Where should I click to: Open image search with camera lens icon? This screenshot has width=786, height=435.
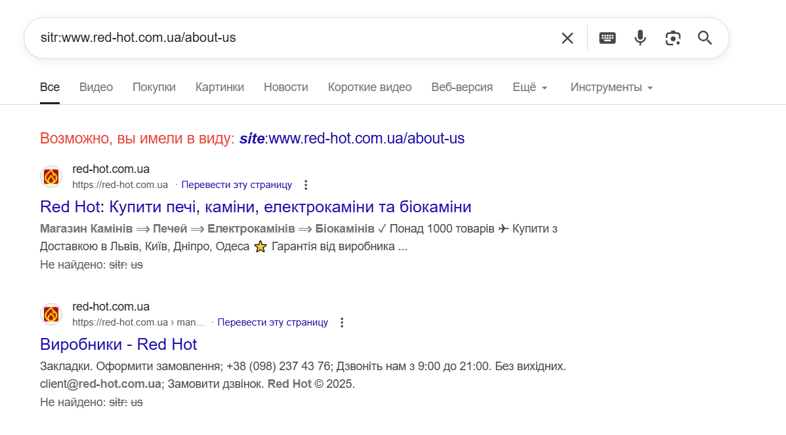click(x=672, y=38)
